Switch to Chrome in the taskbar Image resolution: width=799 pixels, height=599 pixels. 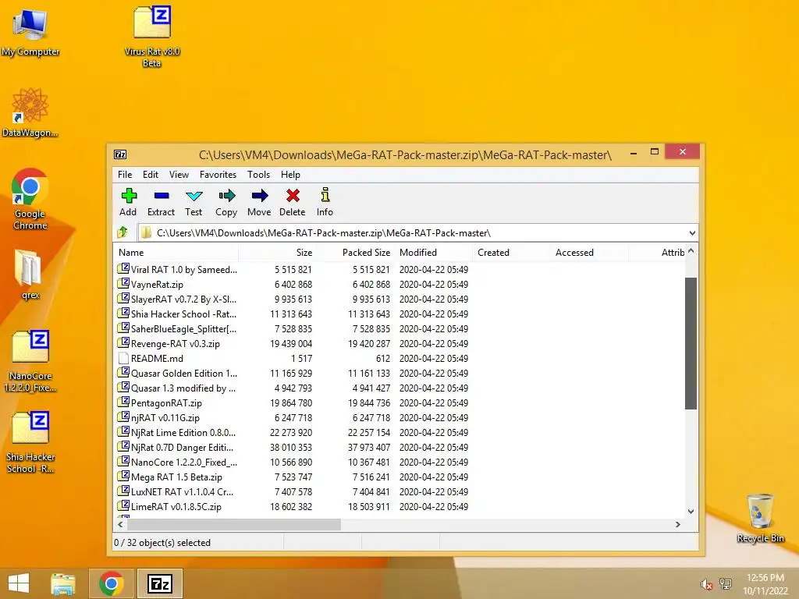[x=112, y=583]
